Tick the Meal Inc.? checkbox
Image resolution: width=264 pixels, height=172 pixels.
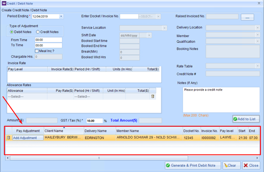[37, 51]
